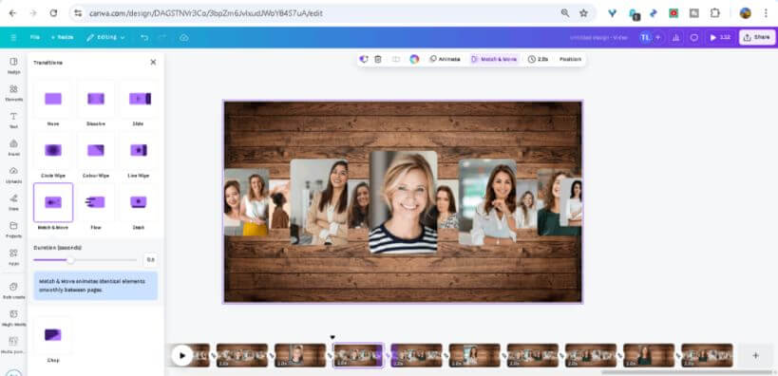
Task: Click the browser zoom magnifier icon
Action: click(x=565, y=13)
